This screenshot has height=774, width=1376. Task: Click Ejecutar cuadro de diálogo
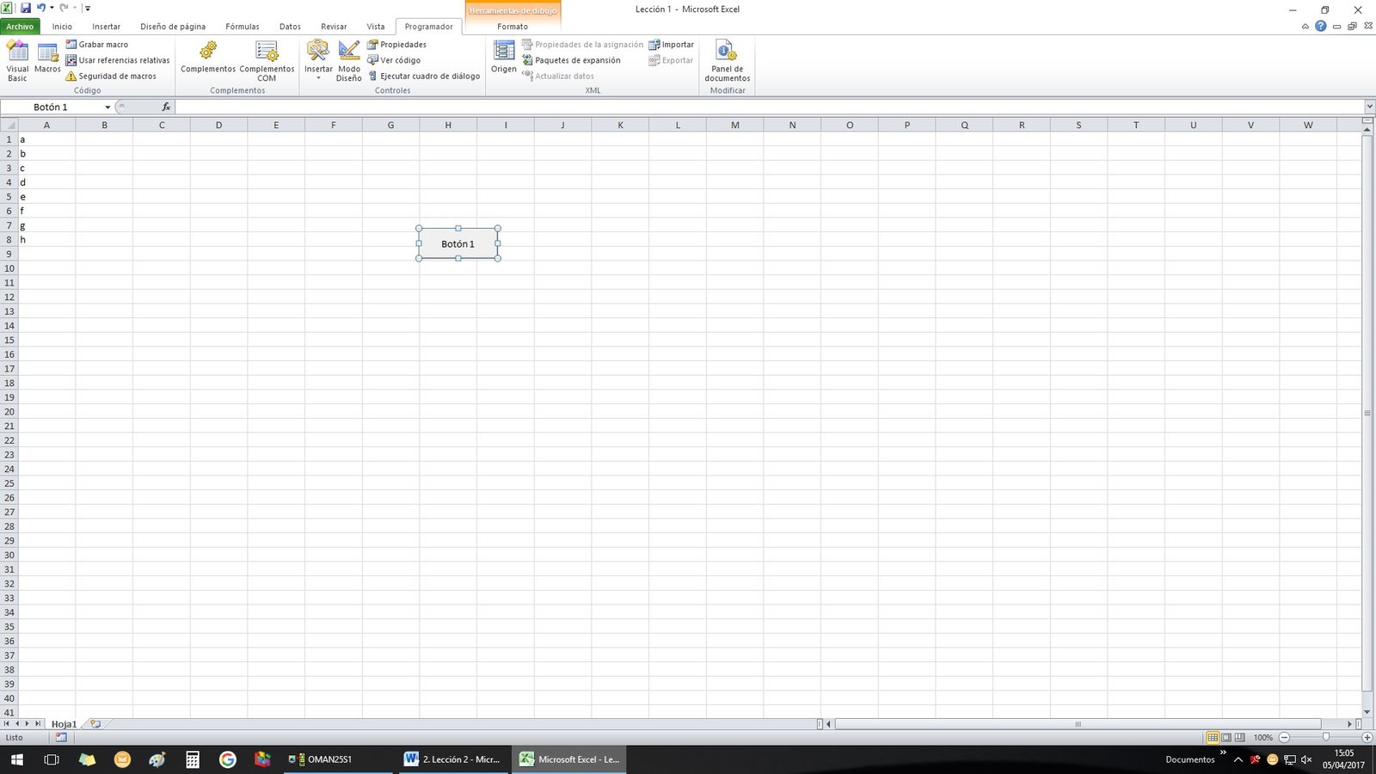pyautogui.click(x=424, y=76)
